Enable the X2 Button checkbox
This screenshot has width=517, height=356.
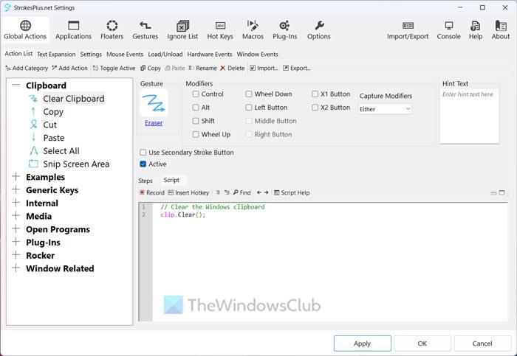315,108
